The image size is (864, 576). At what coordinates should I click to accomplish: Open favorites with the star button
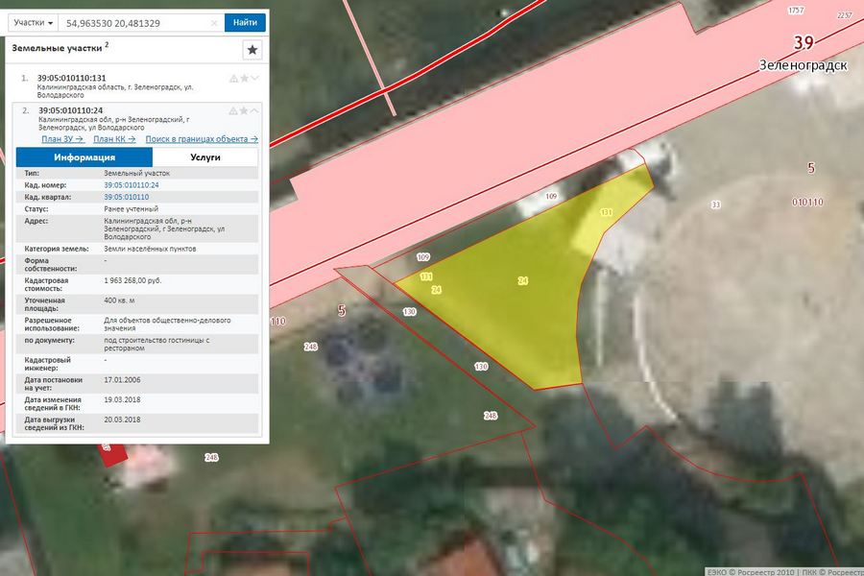252,49
